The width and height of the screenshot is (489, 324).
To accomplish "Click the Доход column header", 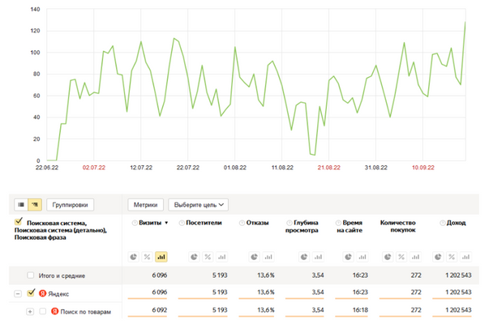I will (x=456, y=223).
